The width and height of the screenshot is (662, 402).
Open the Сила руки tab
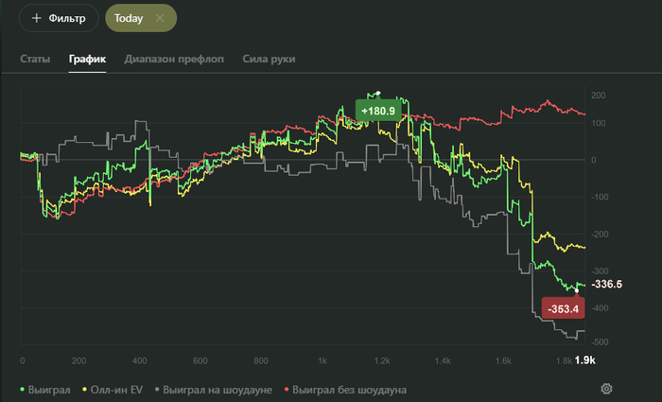(269, 59)
